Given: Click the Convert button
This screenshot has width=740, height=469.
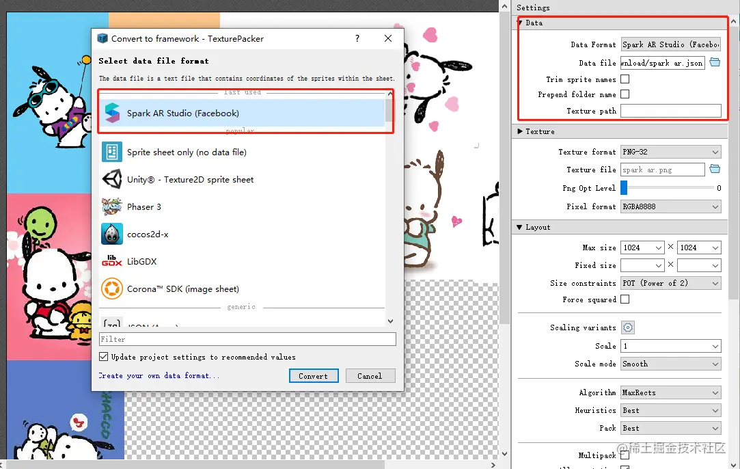Looking at the screenshot, I should tap(314, 376).
